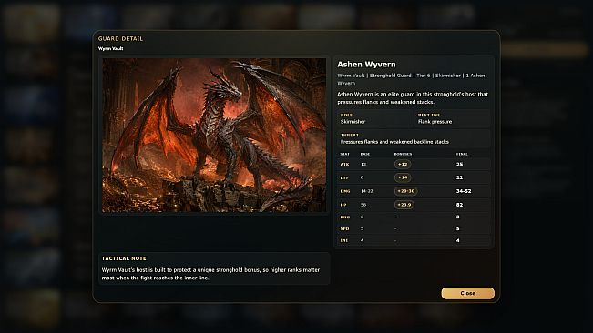593x333 pixels.
Task: Click the HP final value '82'
Action: (459, 205)
